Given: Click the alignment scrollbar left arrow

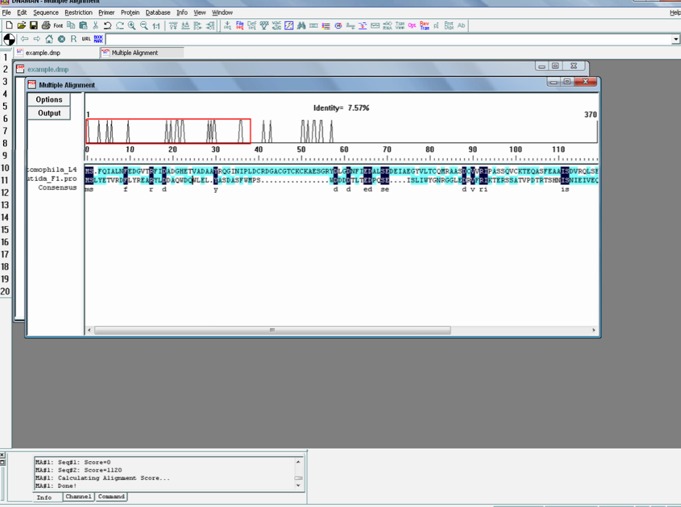Looking at the screenshot, I should tap(89, 330).
